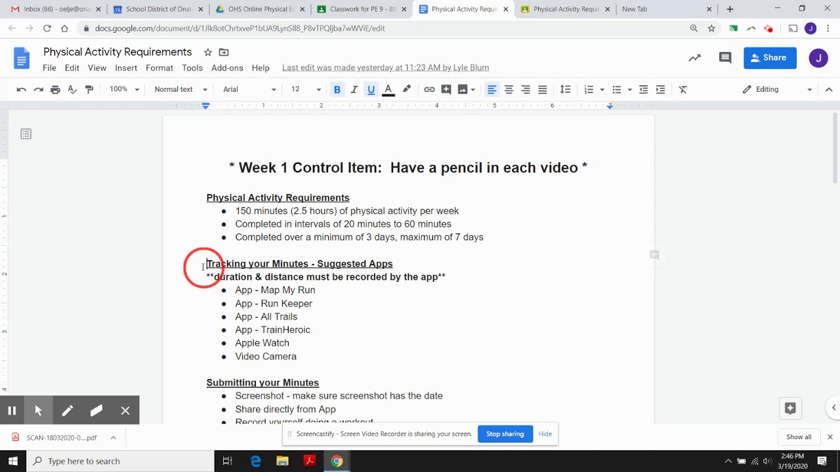Image resolution: width=840 pixels, height=472 pixels.
Task: Click the blue Share button
Action: point(770,58)
